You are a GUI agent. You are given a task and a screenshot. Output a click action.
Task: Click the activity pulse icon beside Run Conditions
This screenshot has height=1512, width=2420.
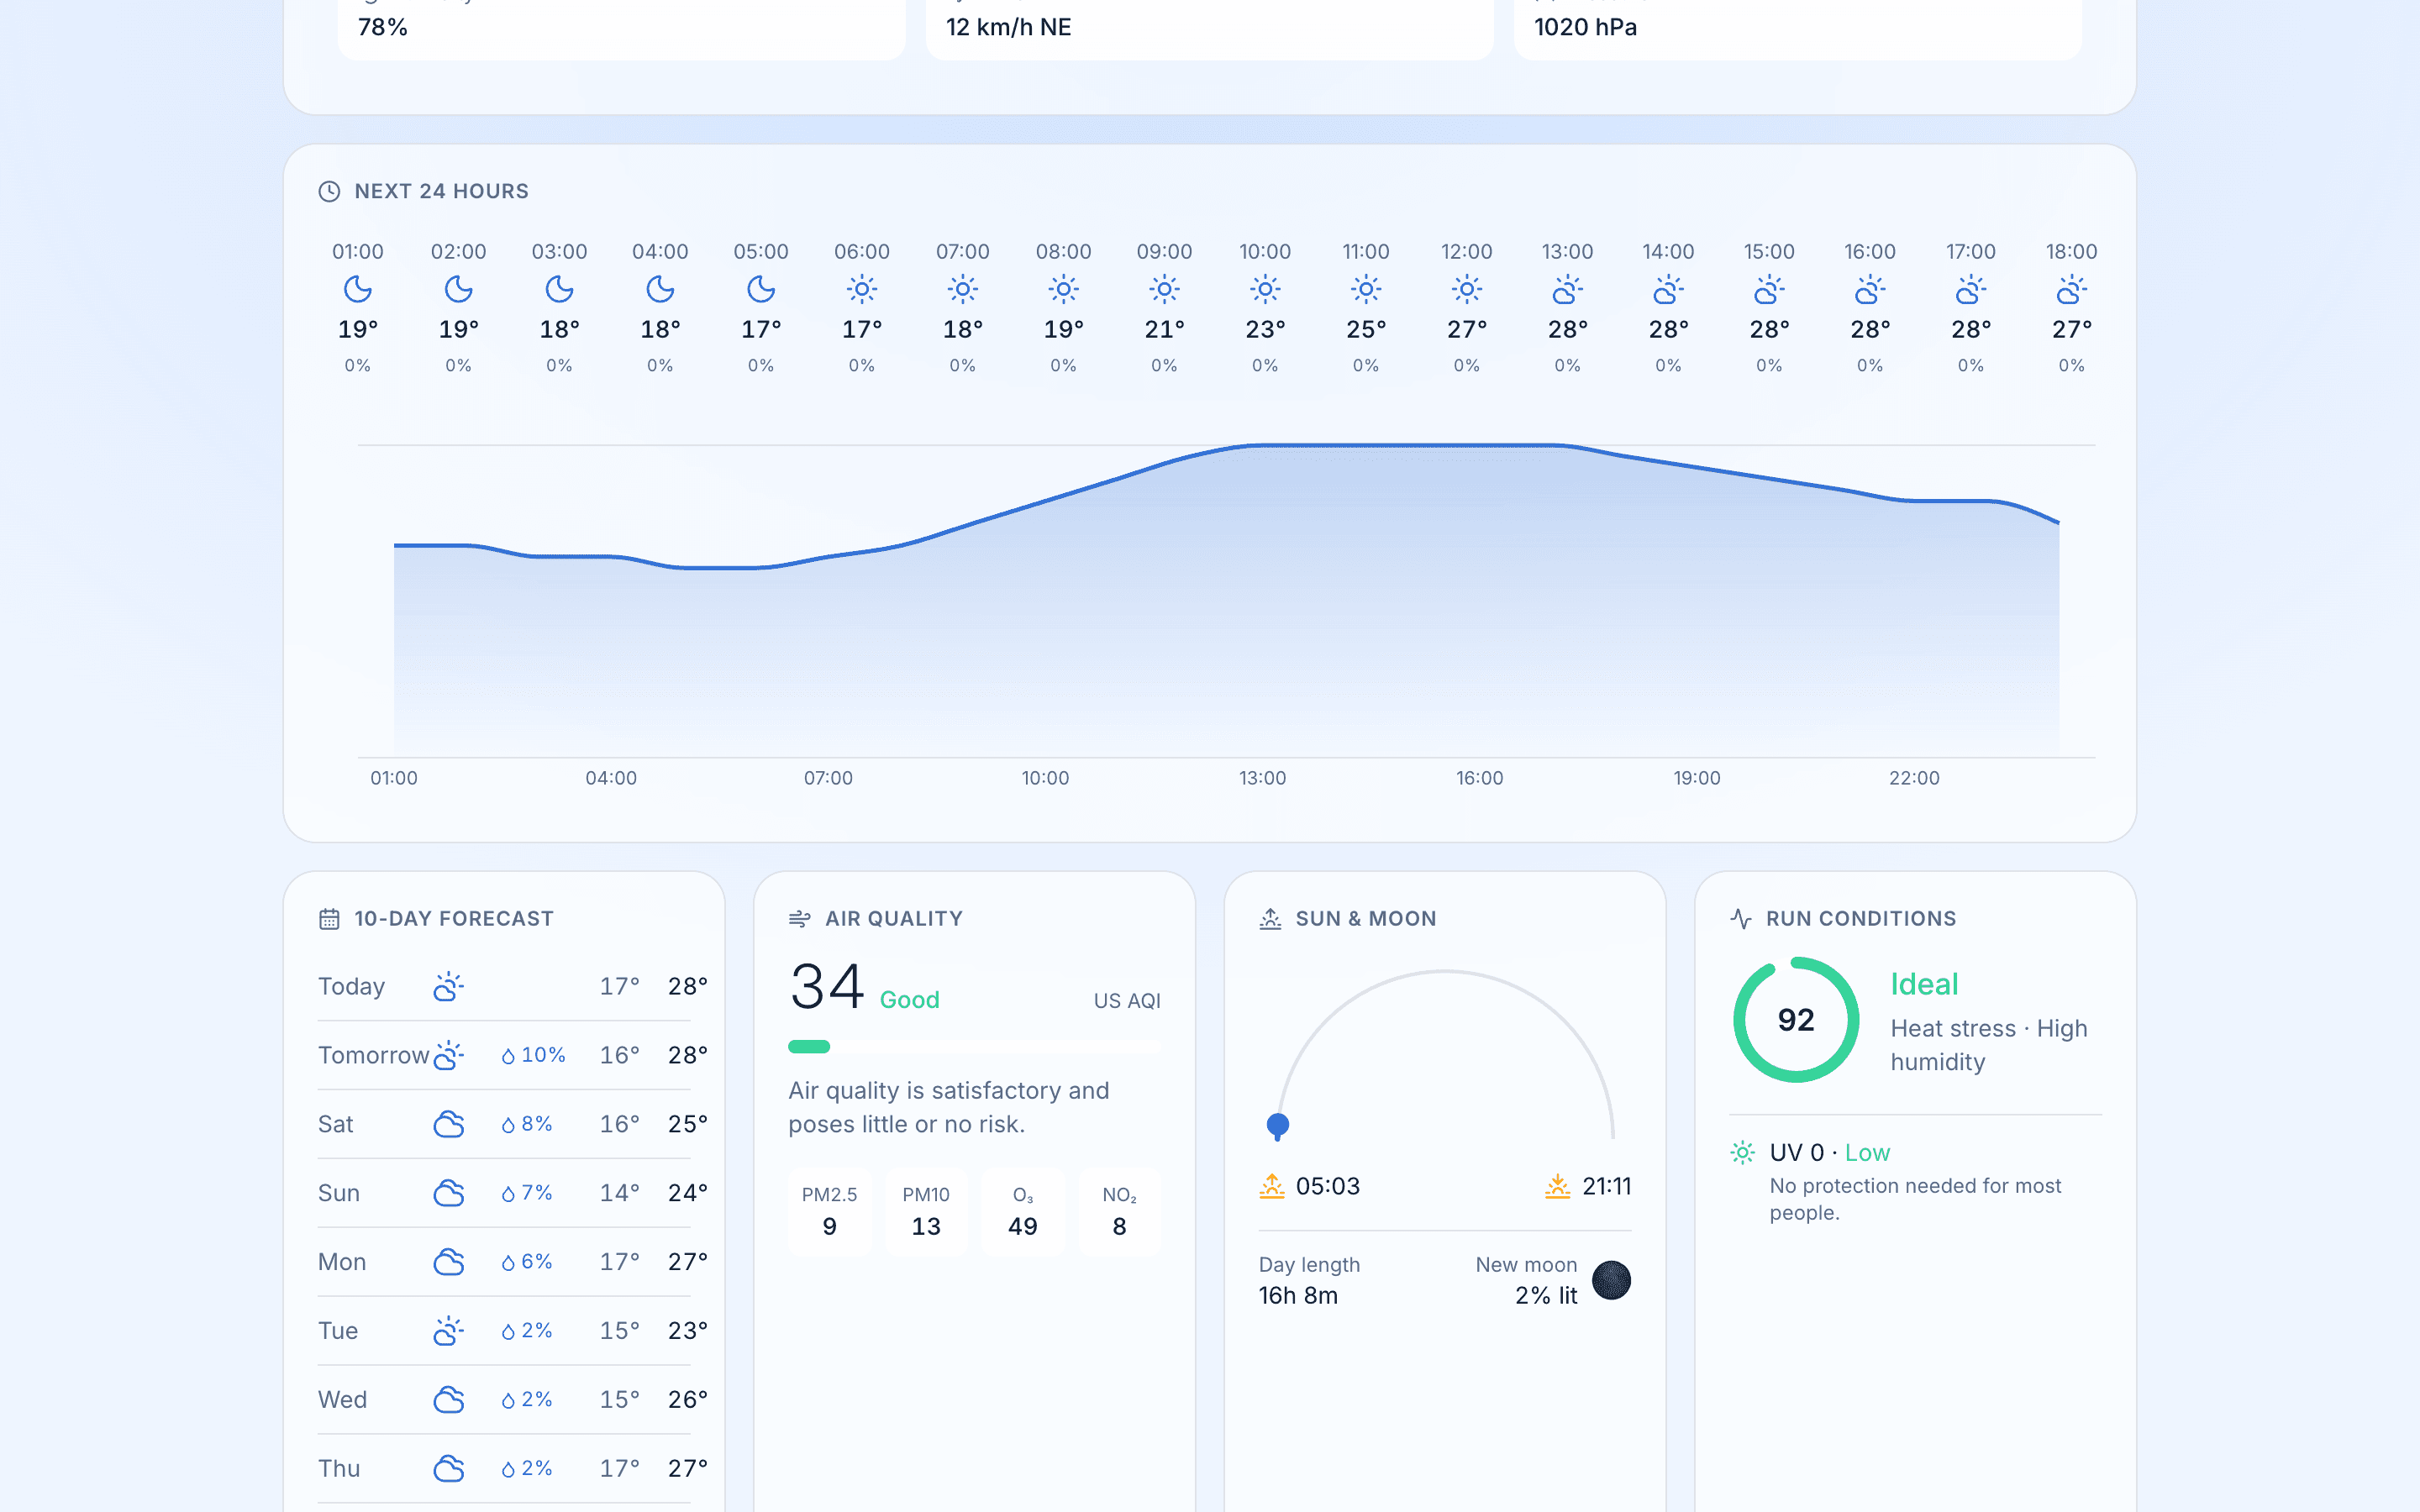click(x=1741, y=918)
